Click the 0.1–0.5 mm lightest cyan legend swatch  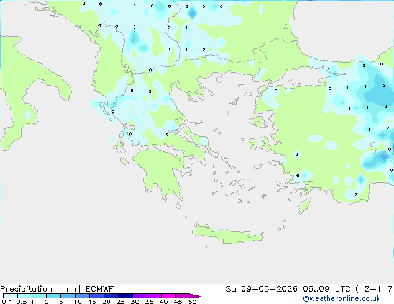pos(11,296)
